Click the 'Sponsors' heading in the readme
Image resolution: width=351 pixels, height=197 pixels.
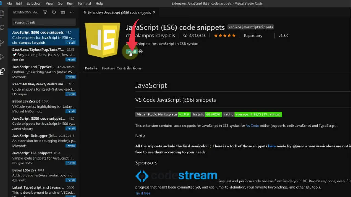click(146, 163)
